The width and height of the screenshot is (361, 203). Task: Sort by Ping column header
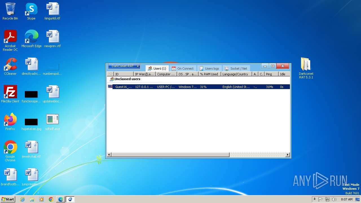(x=271, y=74)
